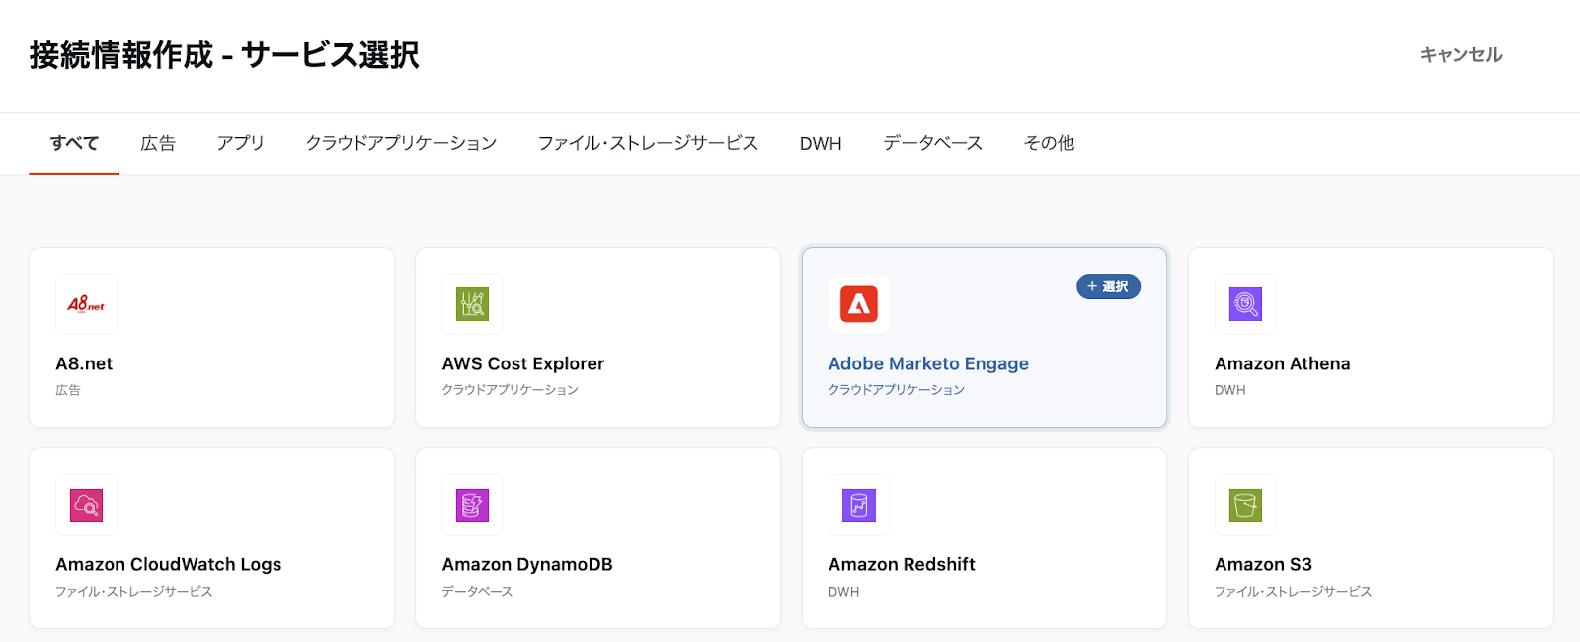Select the アプリ tab

pos(241,143)
